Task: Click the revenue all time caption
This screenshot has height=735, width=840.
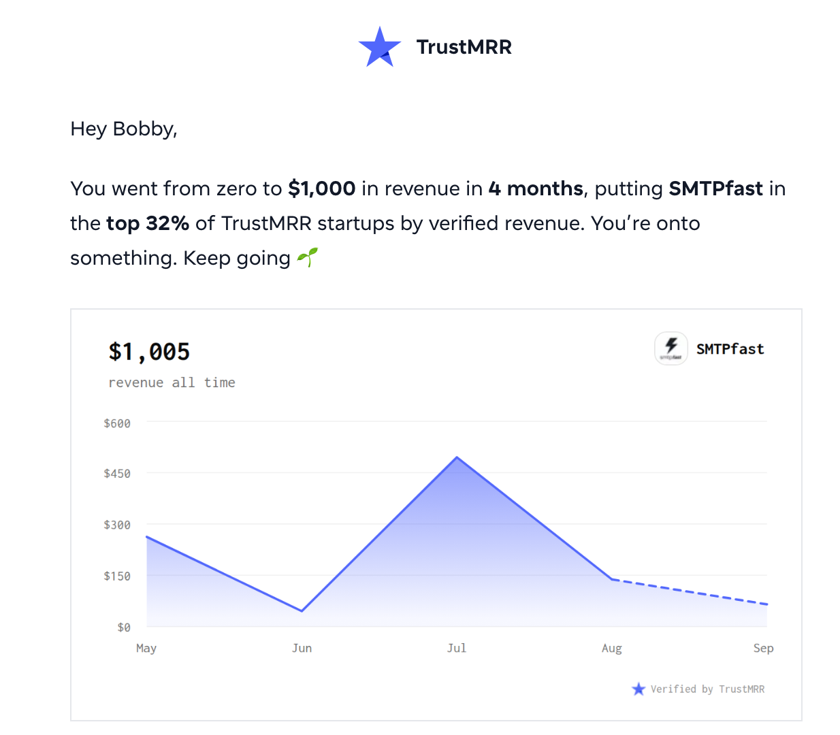Action: (172, 382)
